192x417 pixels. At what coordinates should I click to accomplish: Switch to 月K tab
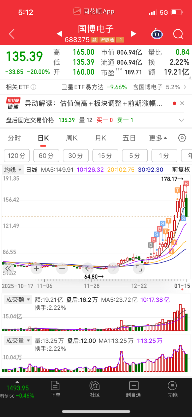(101, 138)
